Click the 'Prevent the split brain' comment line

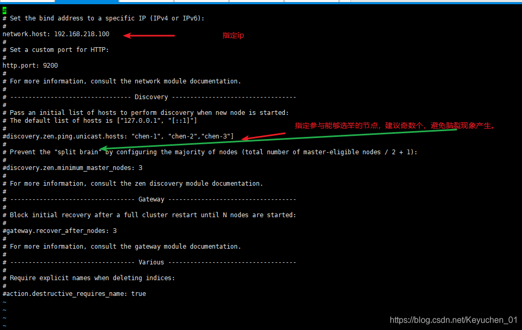tap(210, 152)
